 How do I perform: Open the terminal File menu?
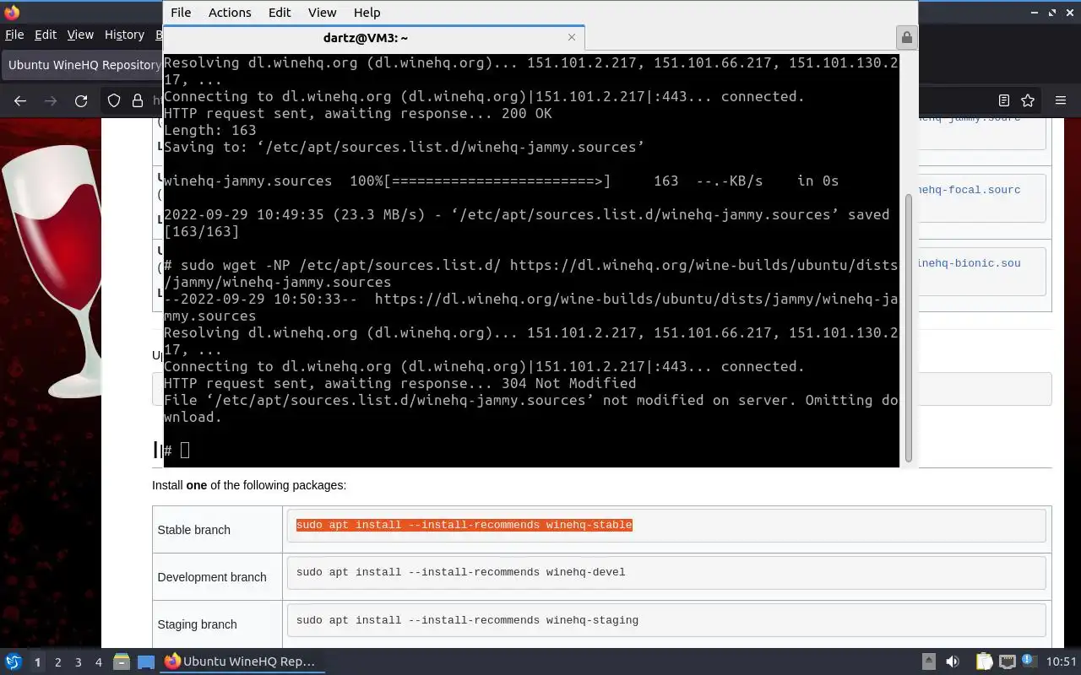181,12
